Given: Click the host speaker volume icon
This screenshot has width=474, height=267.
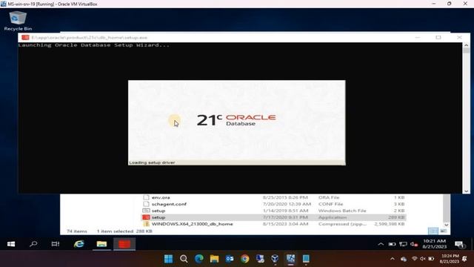Looking at the screenshot, I should point(423,259).
